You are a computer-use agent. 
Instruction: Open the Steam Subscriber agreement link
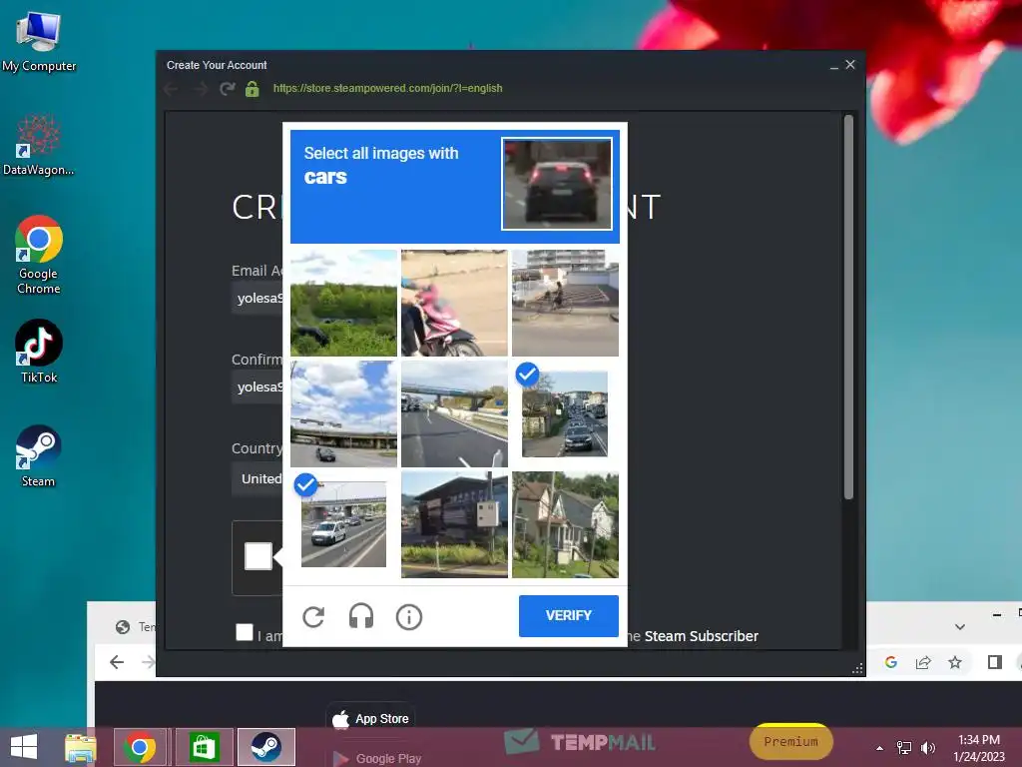701,636
